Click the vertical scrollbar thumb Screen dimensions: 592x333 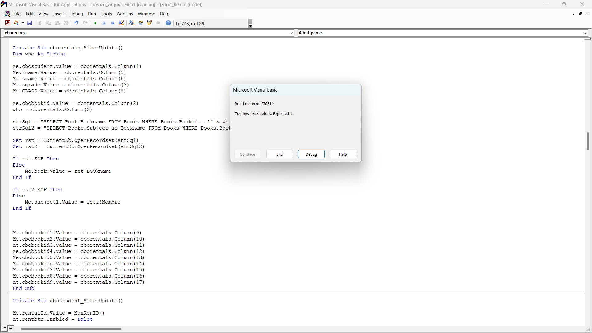[x=588, y=142]
